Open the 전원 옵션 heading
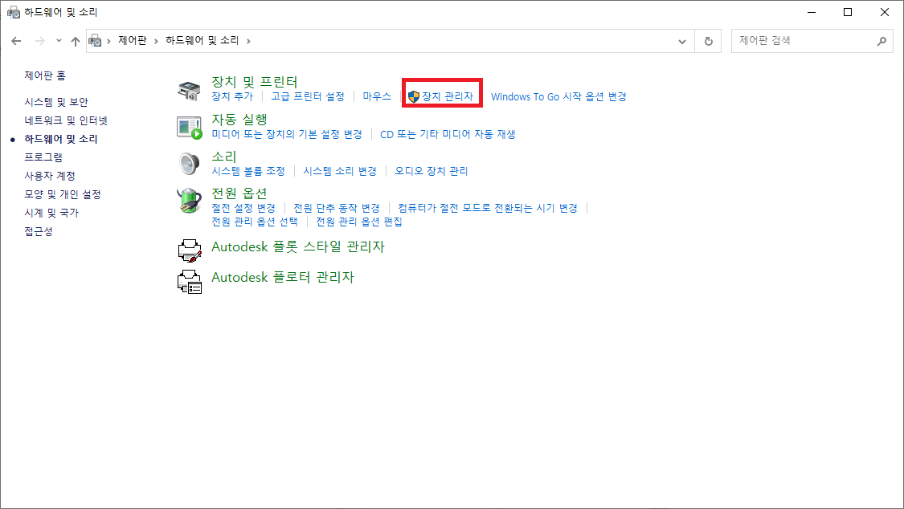The image size is (904, 509). [x=239, y=193]
